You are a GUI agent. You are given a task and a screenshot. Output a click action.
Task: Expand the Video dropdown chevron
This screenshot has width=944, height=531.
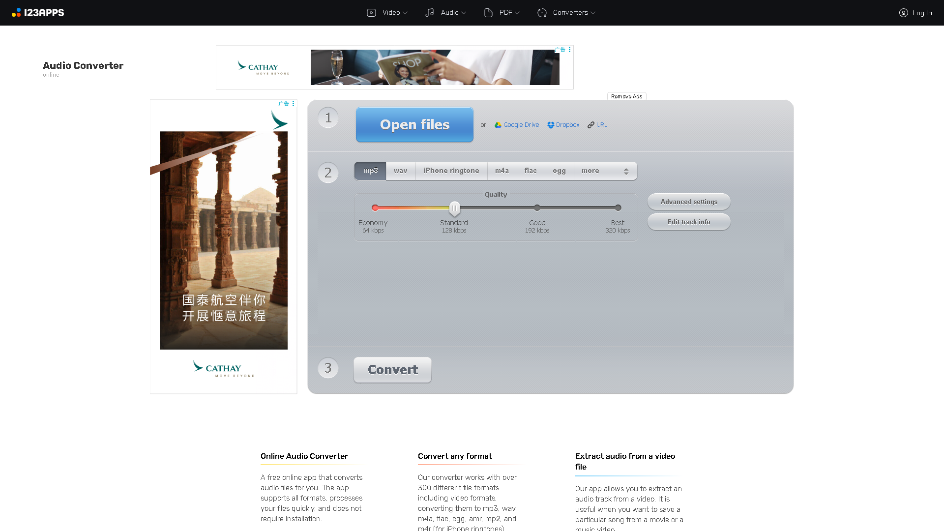404,12
